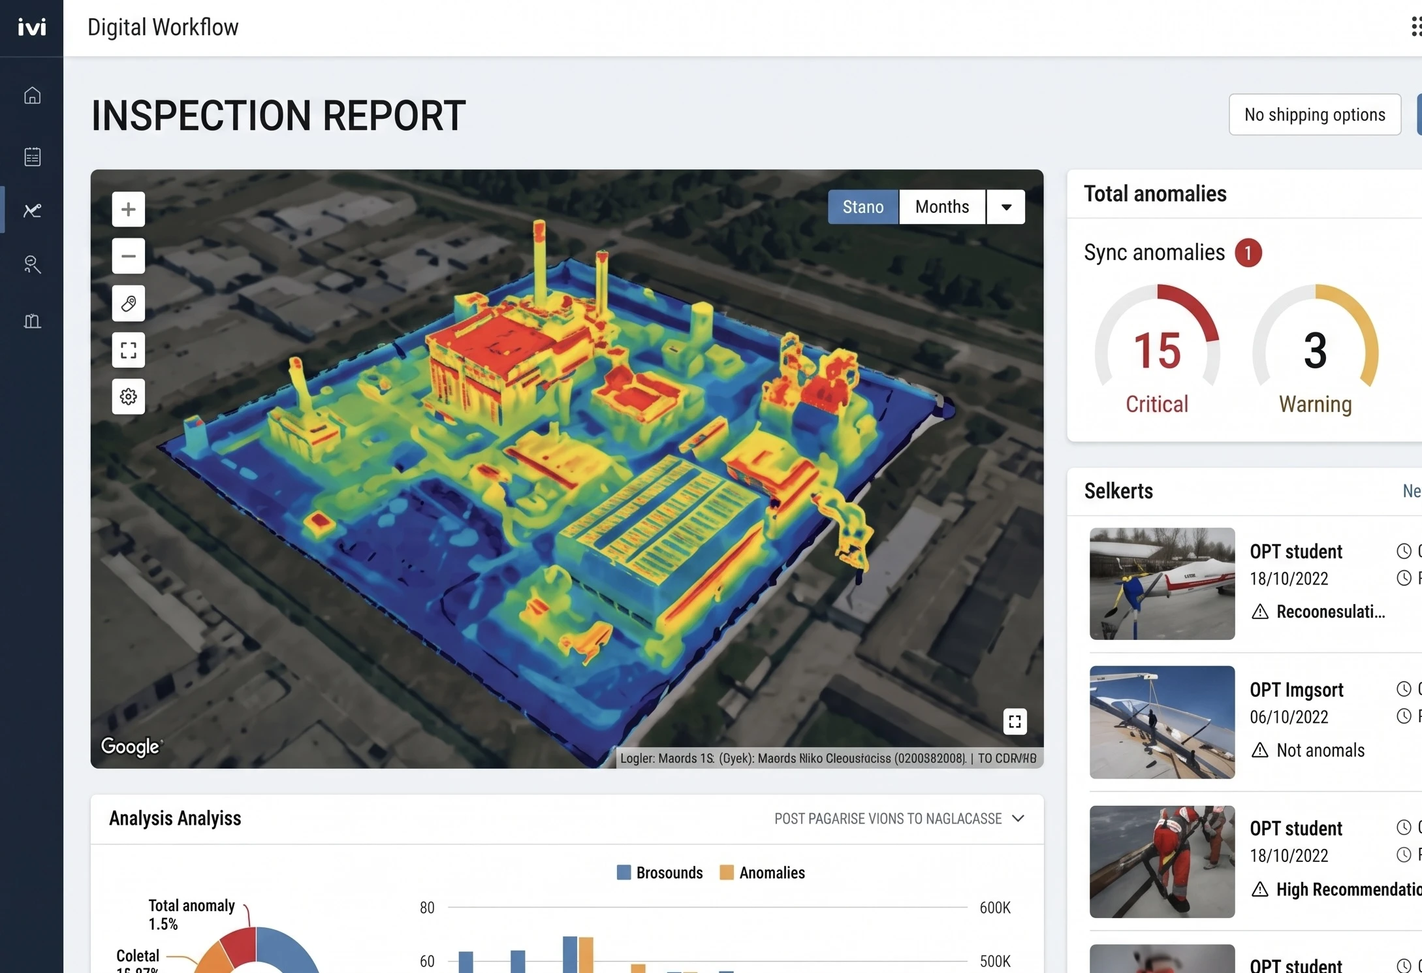Click the fit-to-extent frame tool on map
Screen dimensions: 1422x973
(x=128, y=350)
